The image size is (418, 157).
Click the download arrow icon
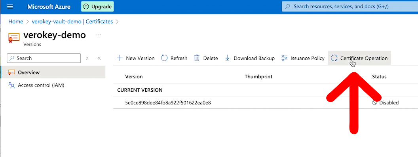(x=227, y=58)
